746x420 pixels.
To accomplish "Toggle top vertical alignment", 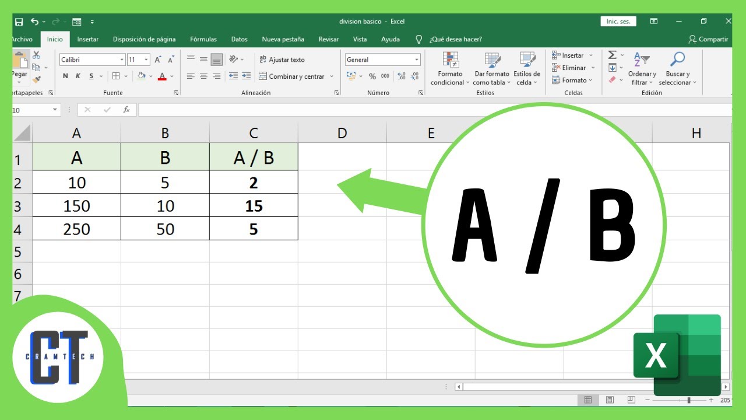I will 191,59.
